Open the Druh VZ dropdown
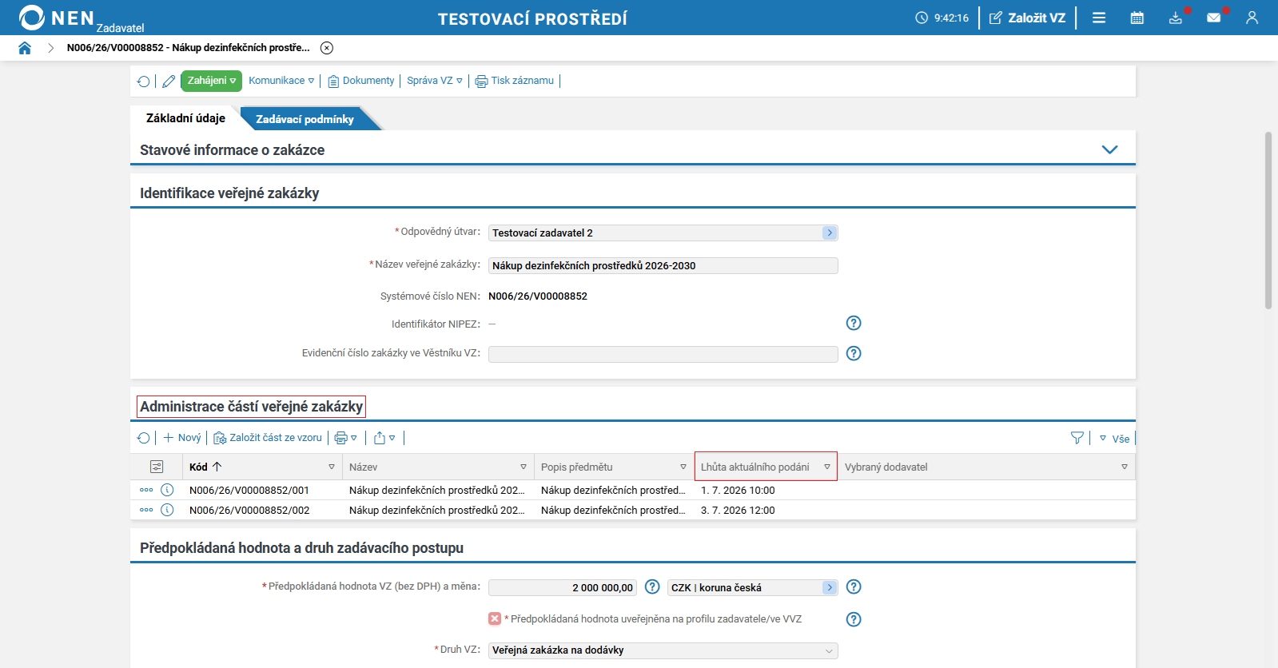Screen dimensions: 1278x668 [x=663, y=650]
